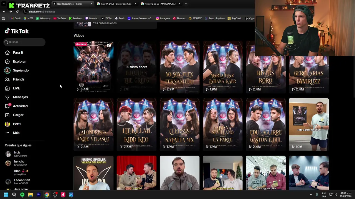Click the TikTok search box
This screenshot has width=355, height=199.
click(x=24, y=42)
